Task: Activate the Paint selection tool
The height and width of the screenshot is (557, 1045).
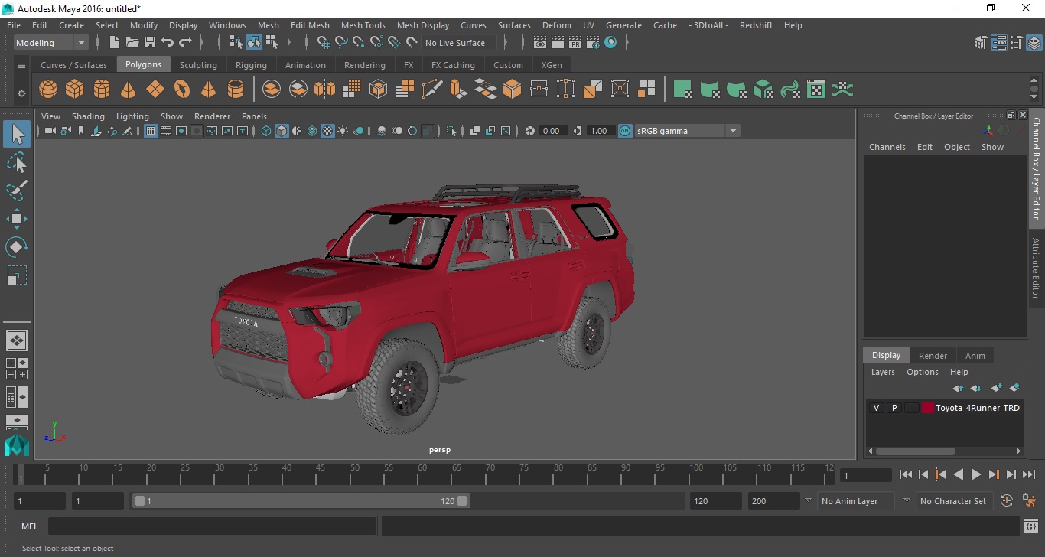Action: (x=17, y=191)
